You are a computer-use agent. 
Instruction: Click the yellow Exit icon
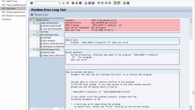(77, 3)
